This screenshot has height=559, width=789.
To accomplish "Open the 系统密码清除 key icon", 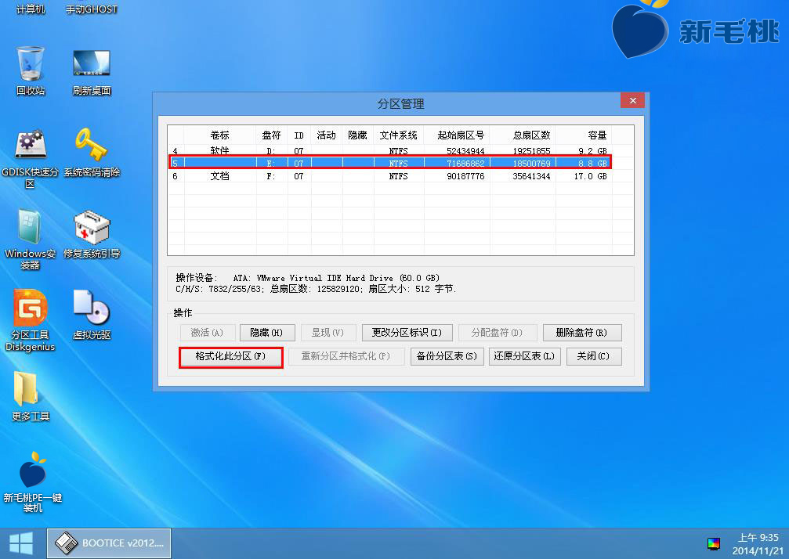I will tap(92, 153).
